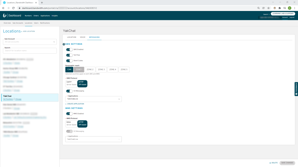Open the Orders menu

point(36,16)
